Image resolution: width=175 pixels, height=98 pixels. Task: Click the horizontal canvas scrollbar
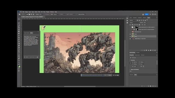click(80, 87)
